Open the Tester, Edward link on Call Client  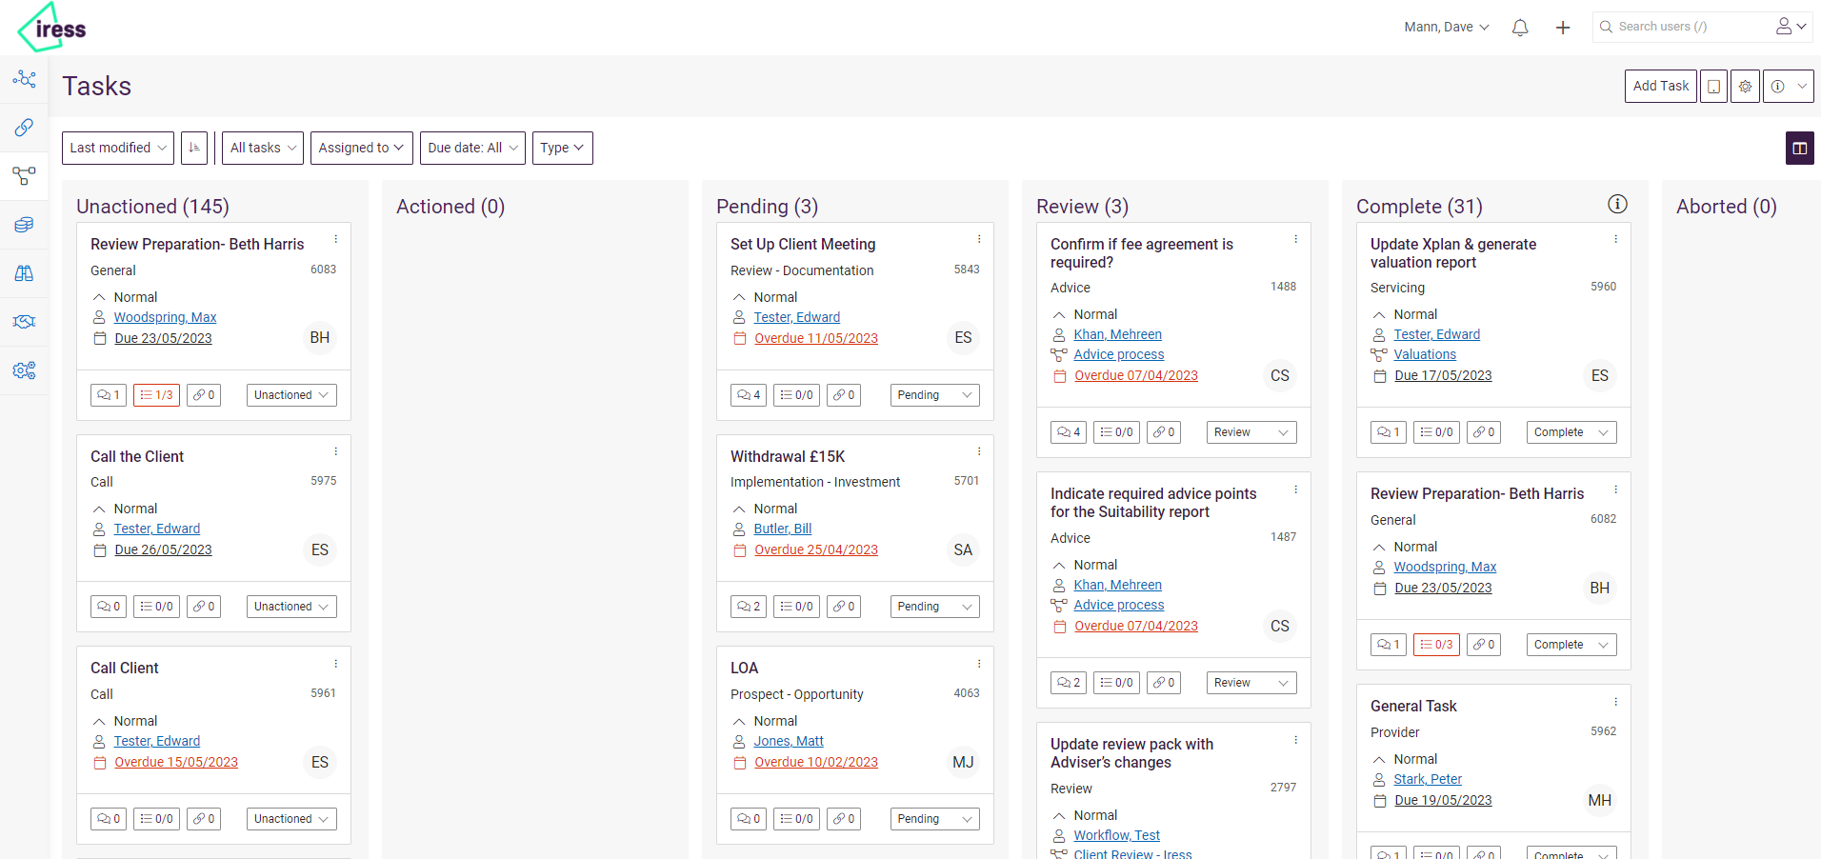156,741
